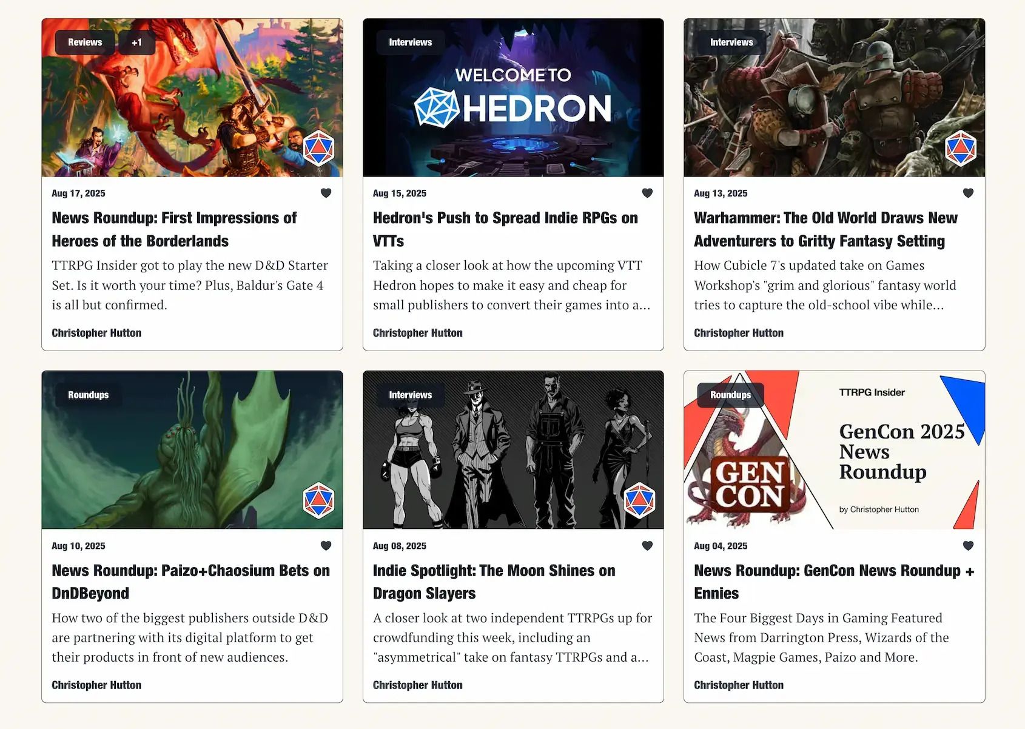
Task: Select Reviews tag on the Borderlands card
Action: [85, 42]
